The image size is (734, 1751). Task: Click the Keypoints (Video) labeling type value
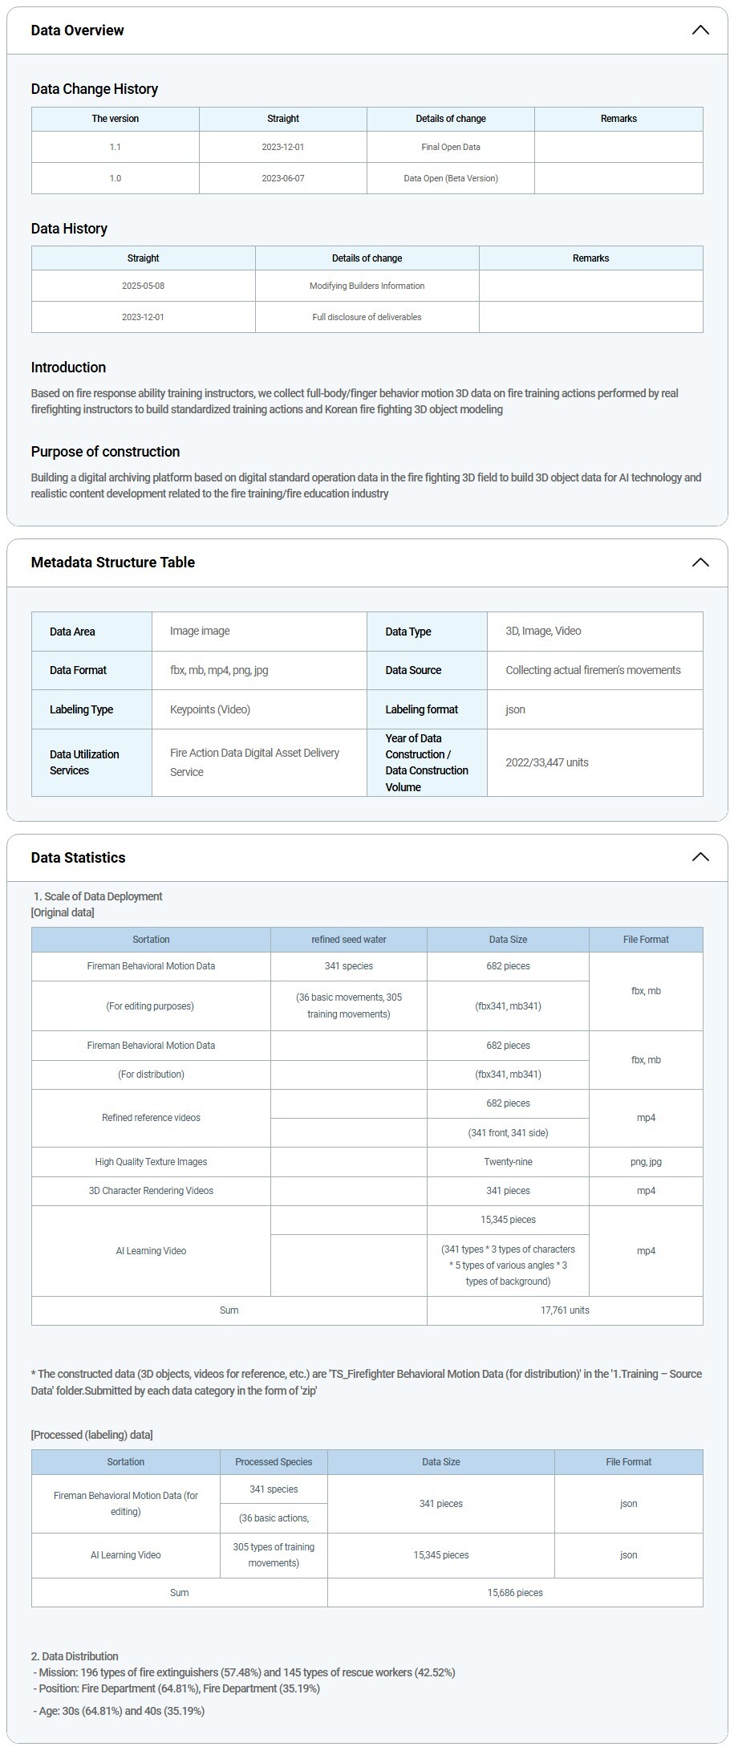click(210, 709)
